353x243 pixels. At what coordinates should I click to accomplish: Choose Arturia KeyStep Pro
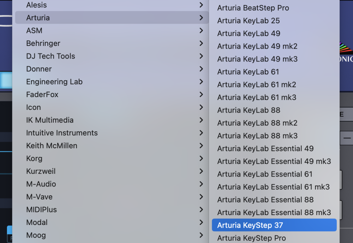251,238
